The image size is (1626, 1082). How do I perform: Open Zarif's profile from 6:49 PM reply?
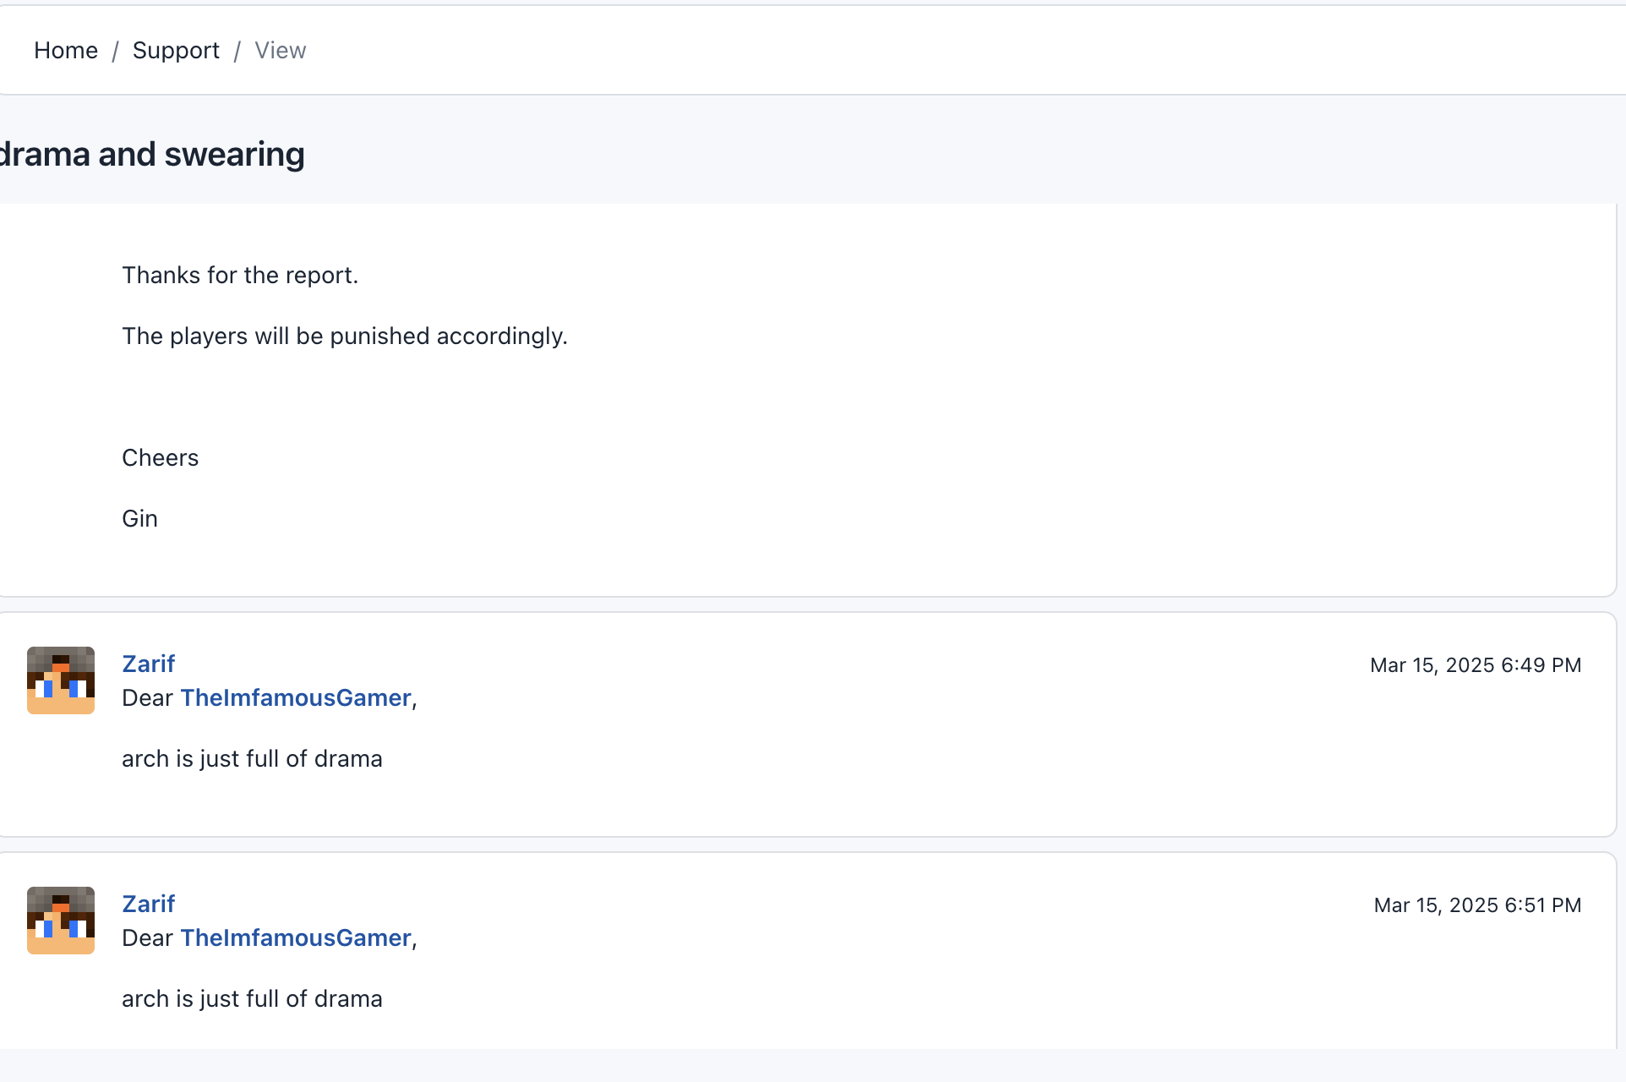click(149, 664)
